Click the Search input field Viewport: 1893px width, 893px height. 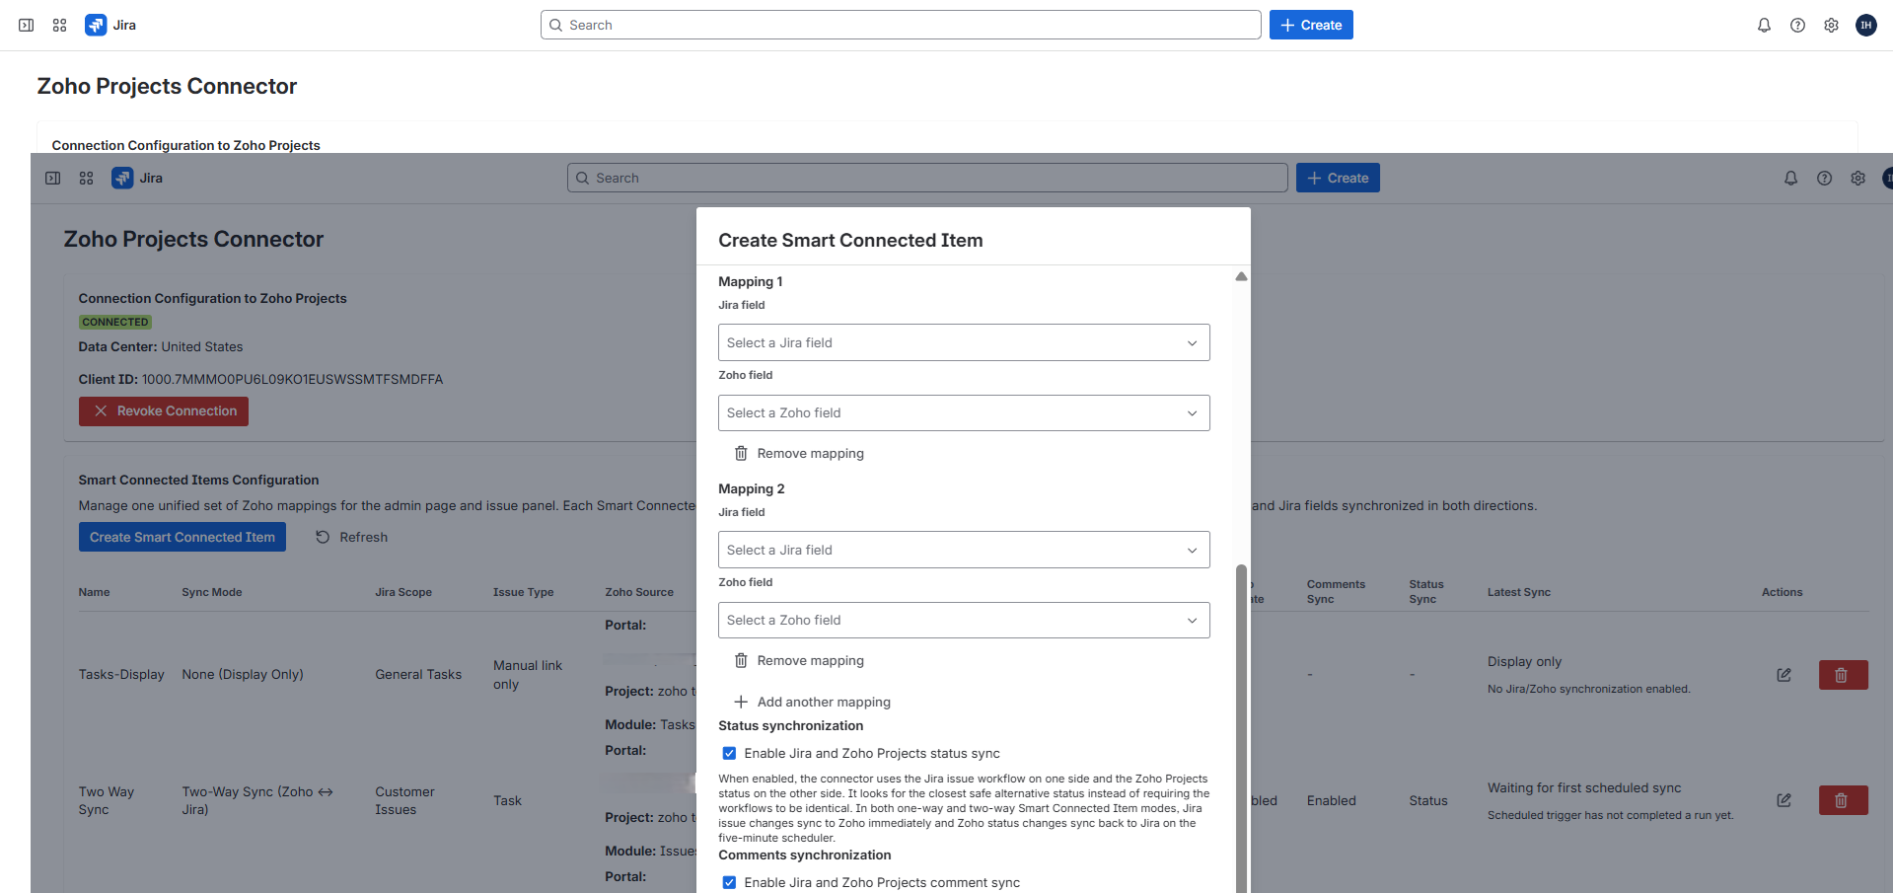point(900,25)
